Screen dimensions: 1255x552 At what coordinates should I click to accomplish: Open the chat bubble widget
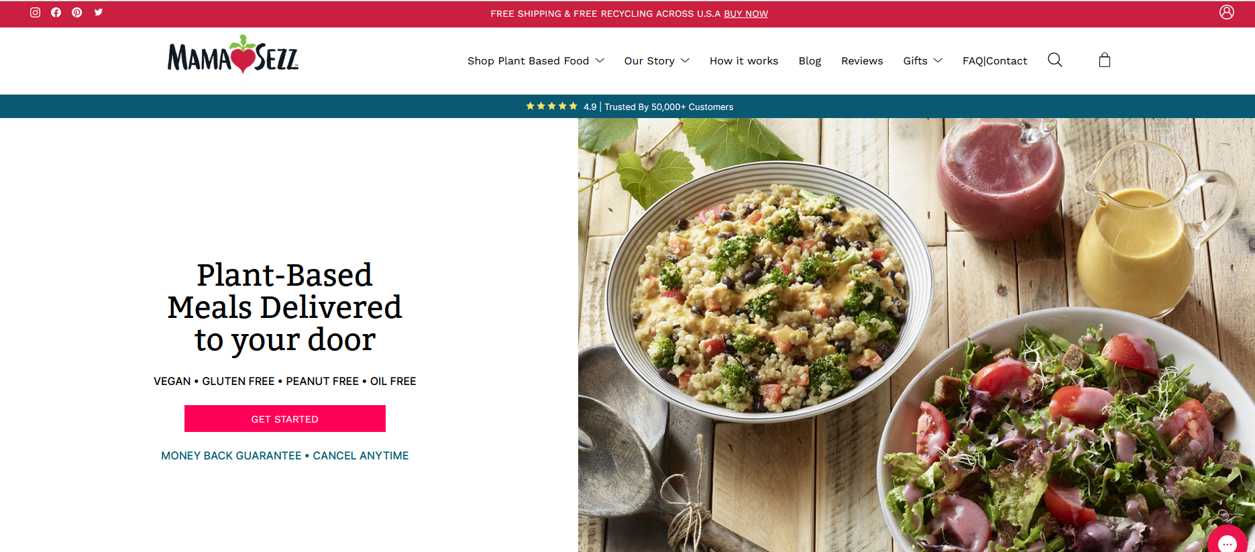tap(1228, 540)
